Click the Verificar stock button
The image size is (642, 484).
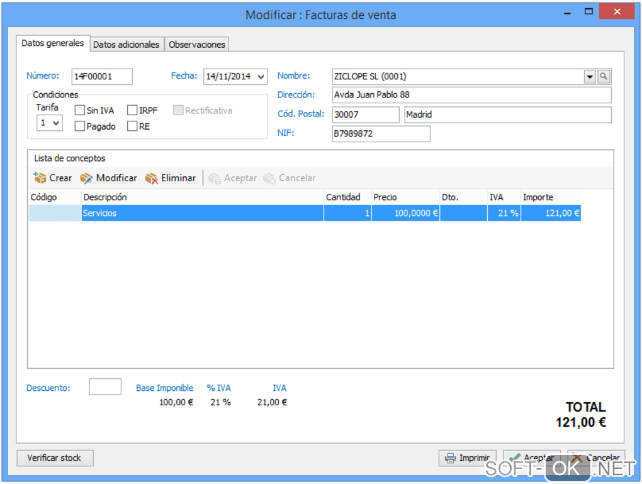tap(55, 458)
